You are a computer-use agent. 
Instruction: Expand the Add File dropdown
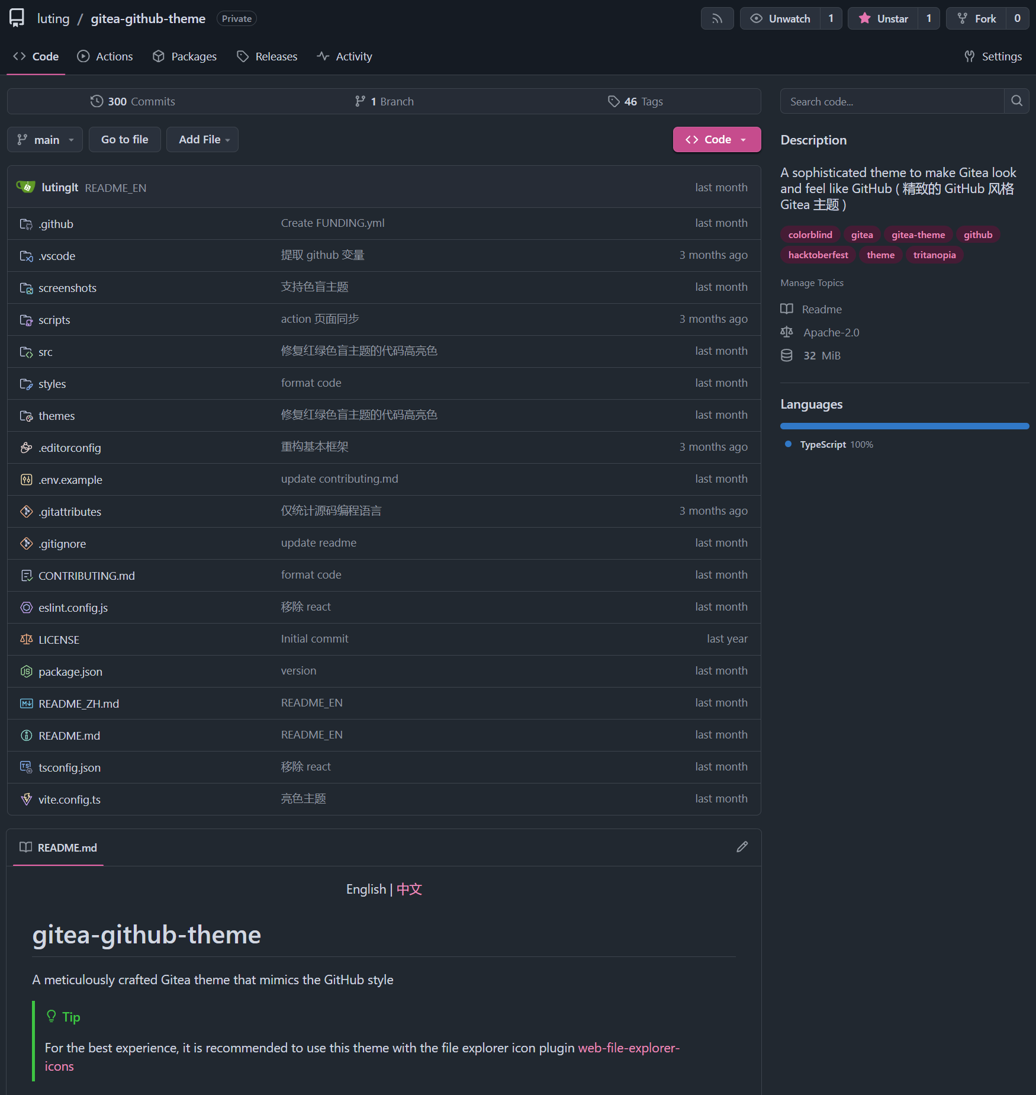[202, 140]
